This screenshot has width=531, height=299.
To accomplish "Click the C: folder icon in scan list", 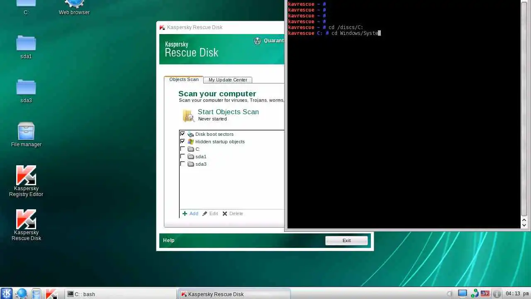I will (x=191, y=149).
